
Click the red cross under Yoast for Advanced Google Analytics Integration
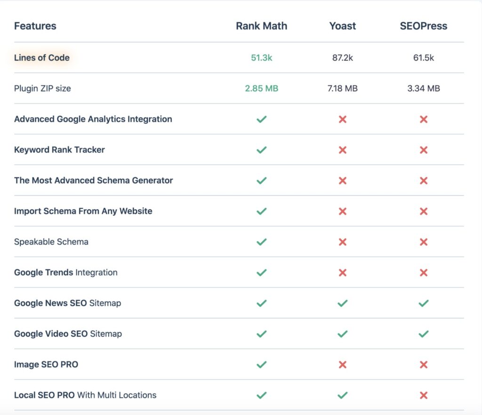[343, 119]
